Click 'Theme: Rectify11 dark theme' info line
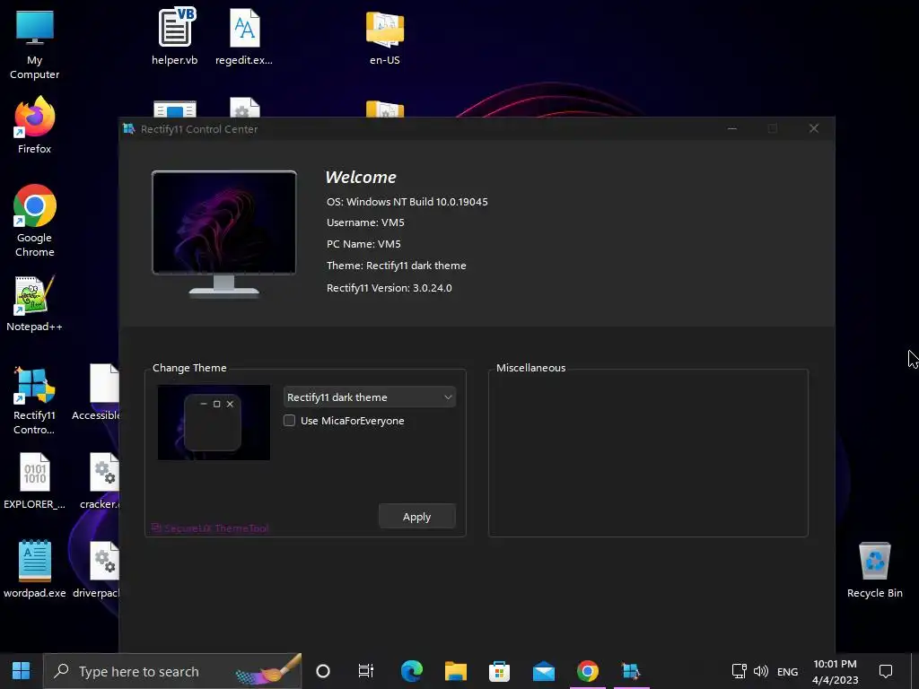The width and height of the screenshot is (919, 689). click(396, 266)
